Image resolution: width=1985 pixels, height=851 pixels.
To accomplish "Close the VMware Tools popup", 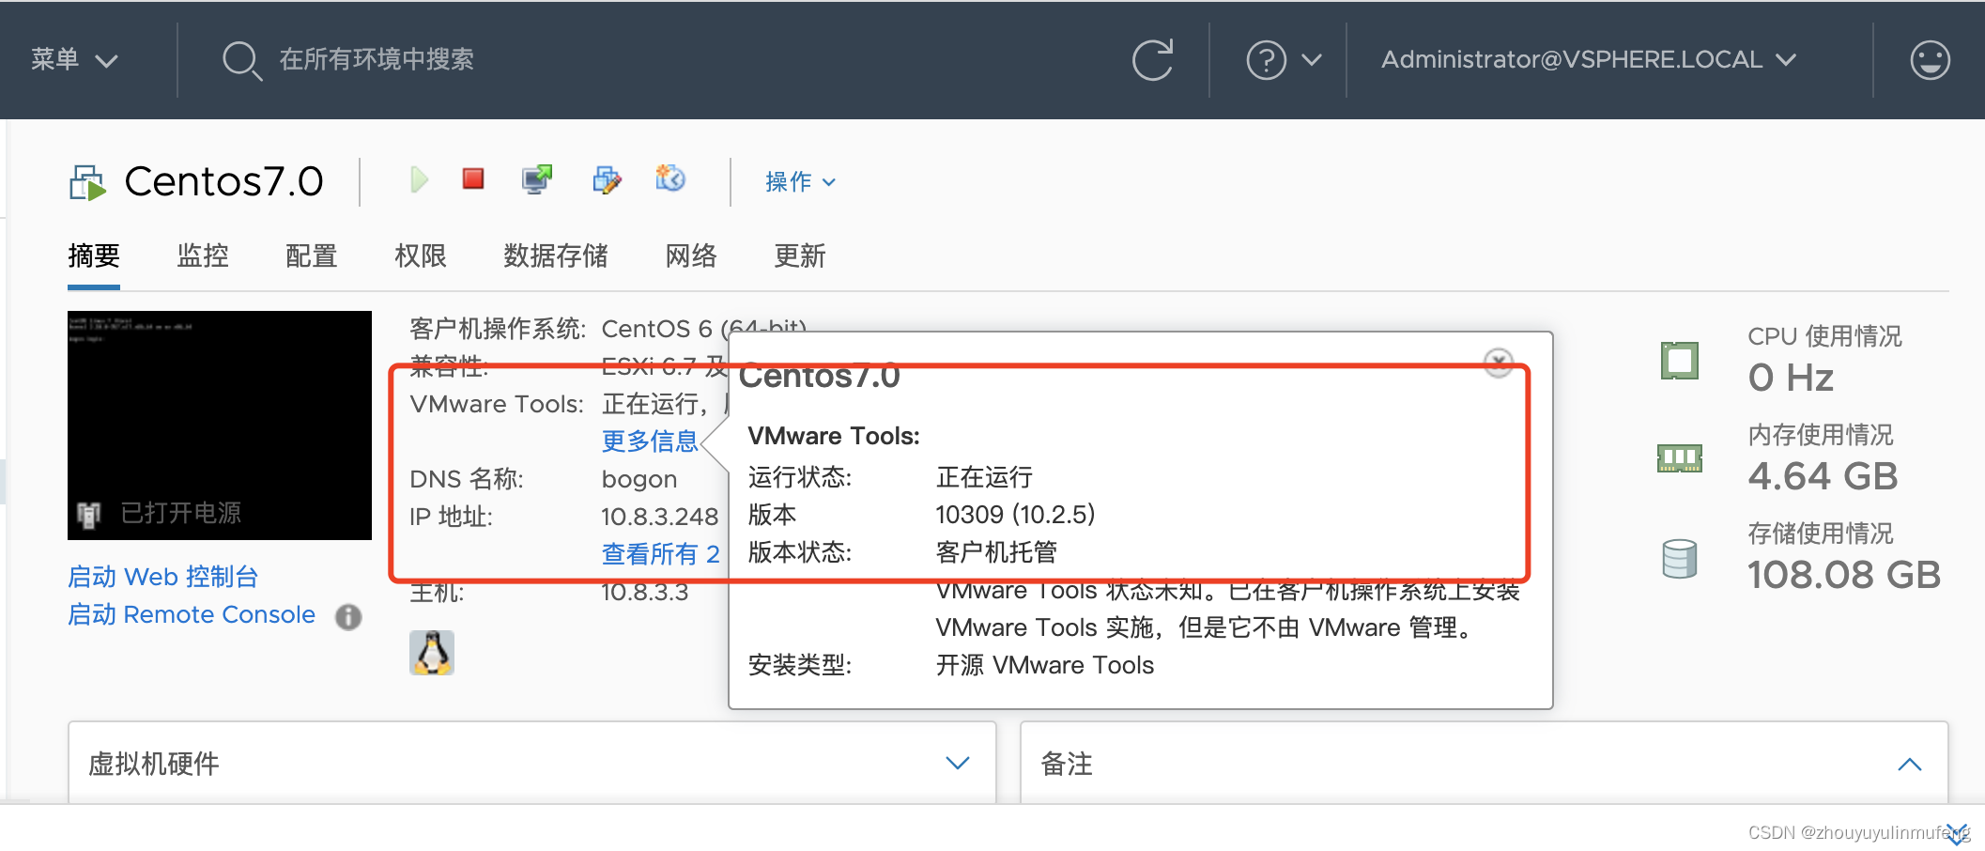I will click(1498, 363).
